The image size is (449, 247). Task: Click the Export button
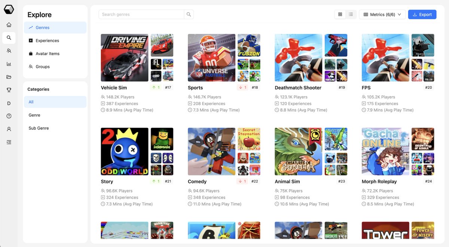coord(422,14)
